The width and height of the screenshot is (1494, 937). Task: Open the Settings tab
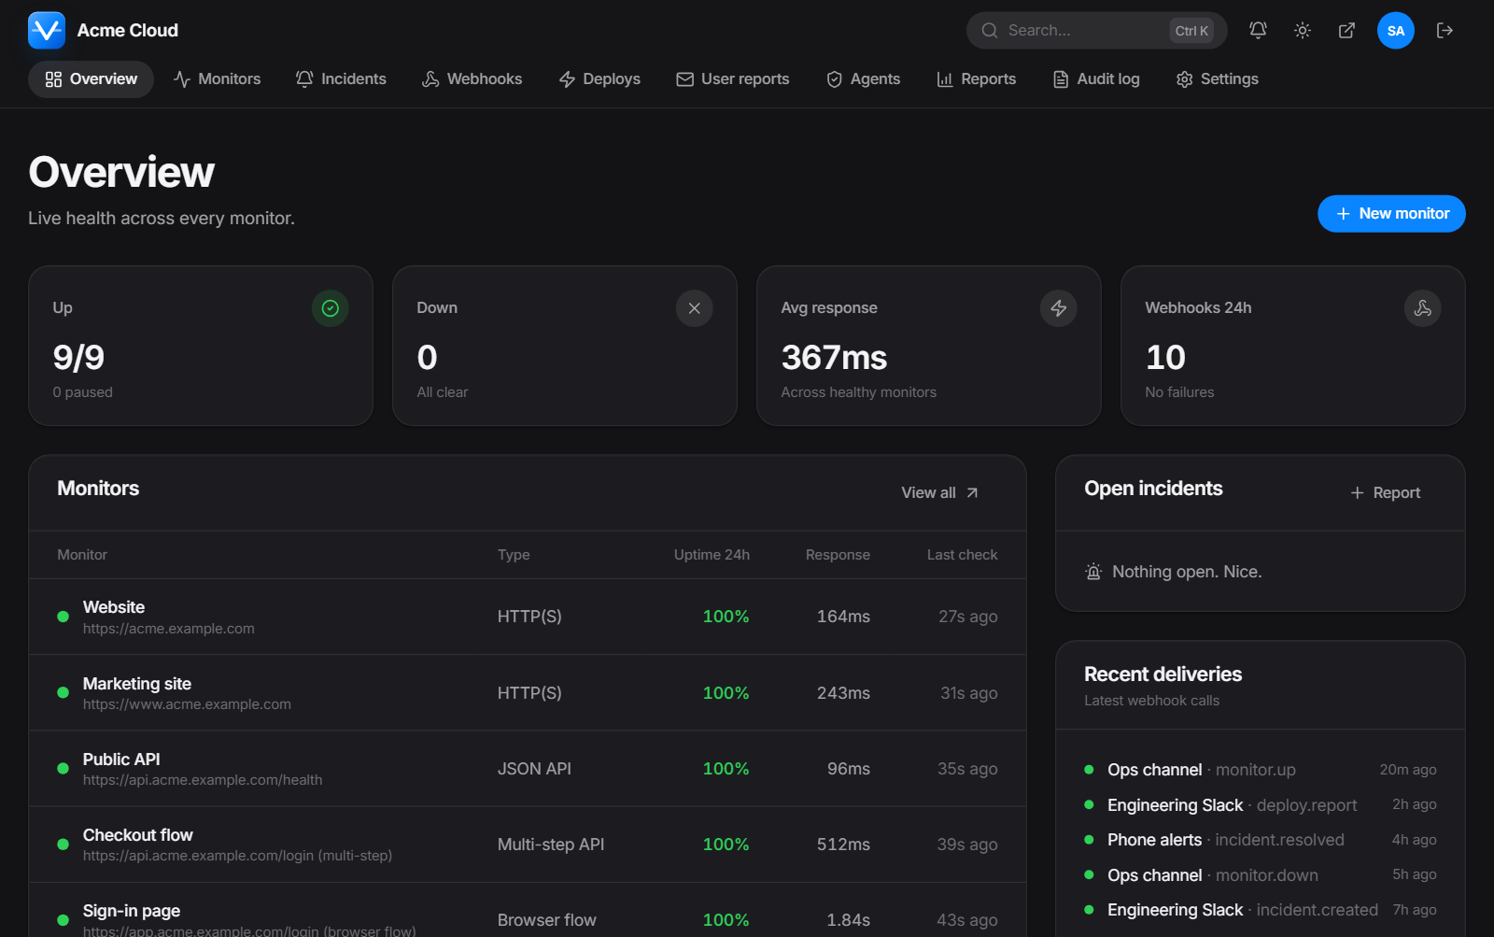[1217, 79]
